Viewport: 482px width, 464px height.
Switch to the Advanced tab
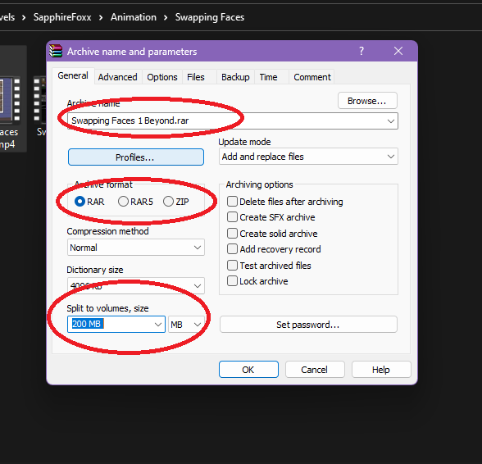tap(117, 77)
